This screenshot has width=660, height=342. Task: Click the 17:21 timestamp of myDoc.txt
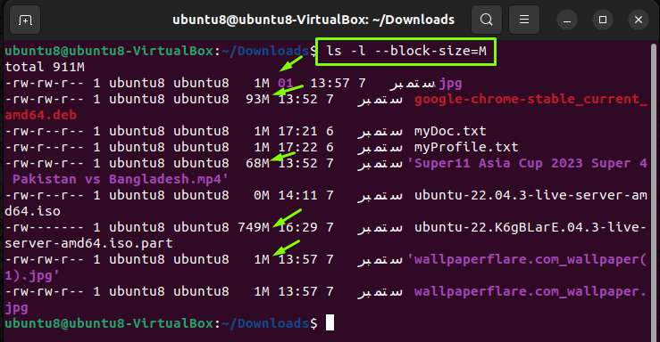click(x=297, y=131)
